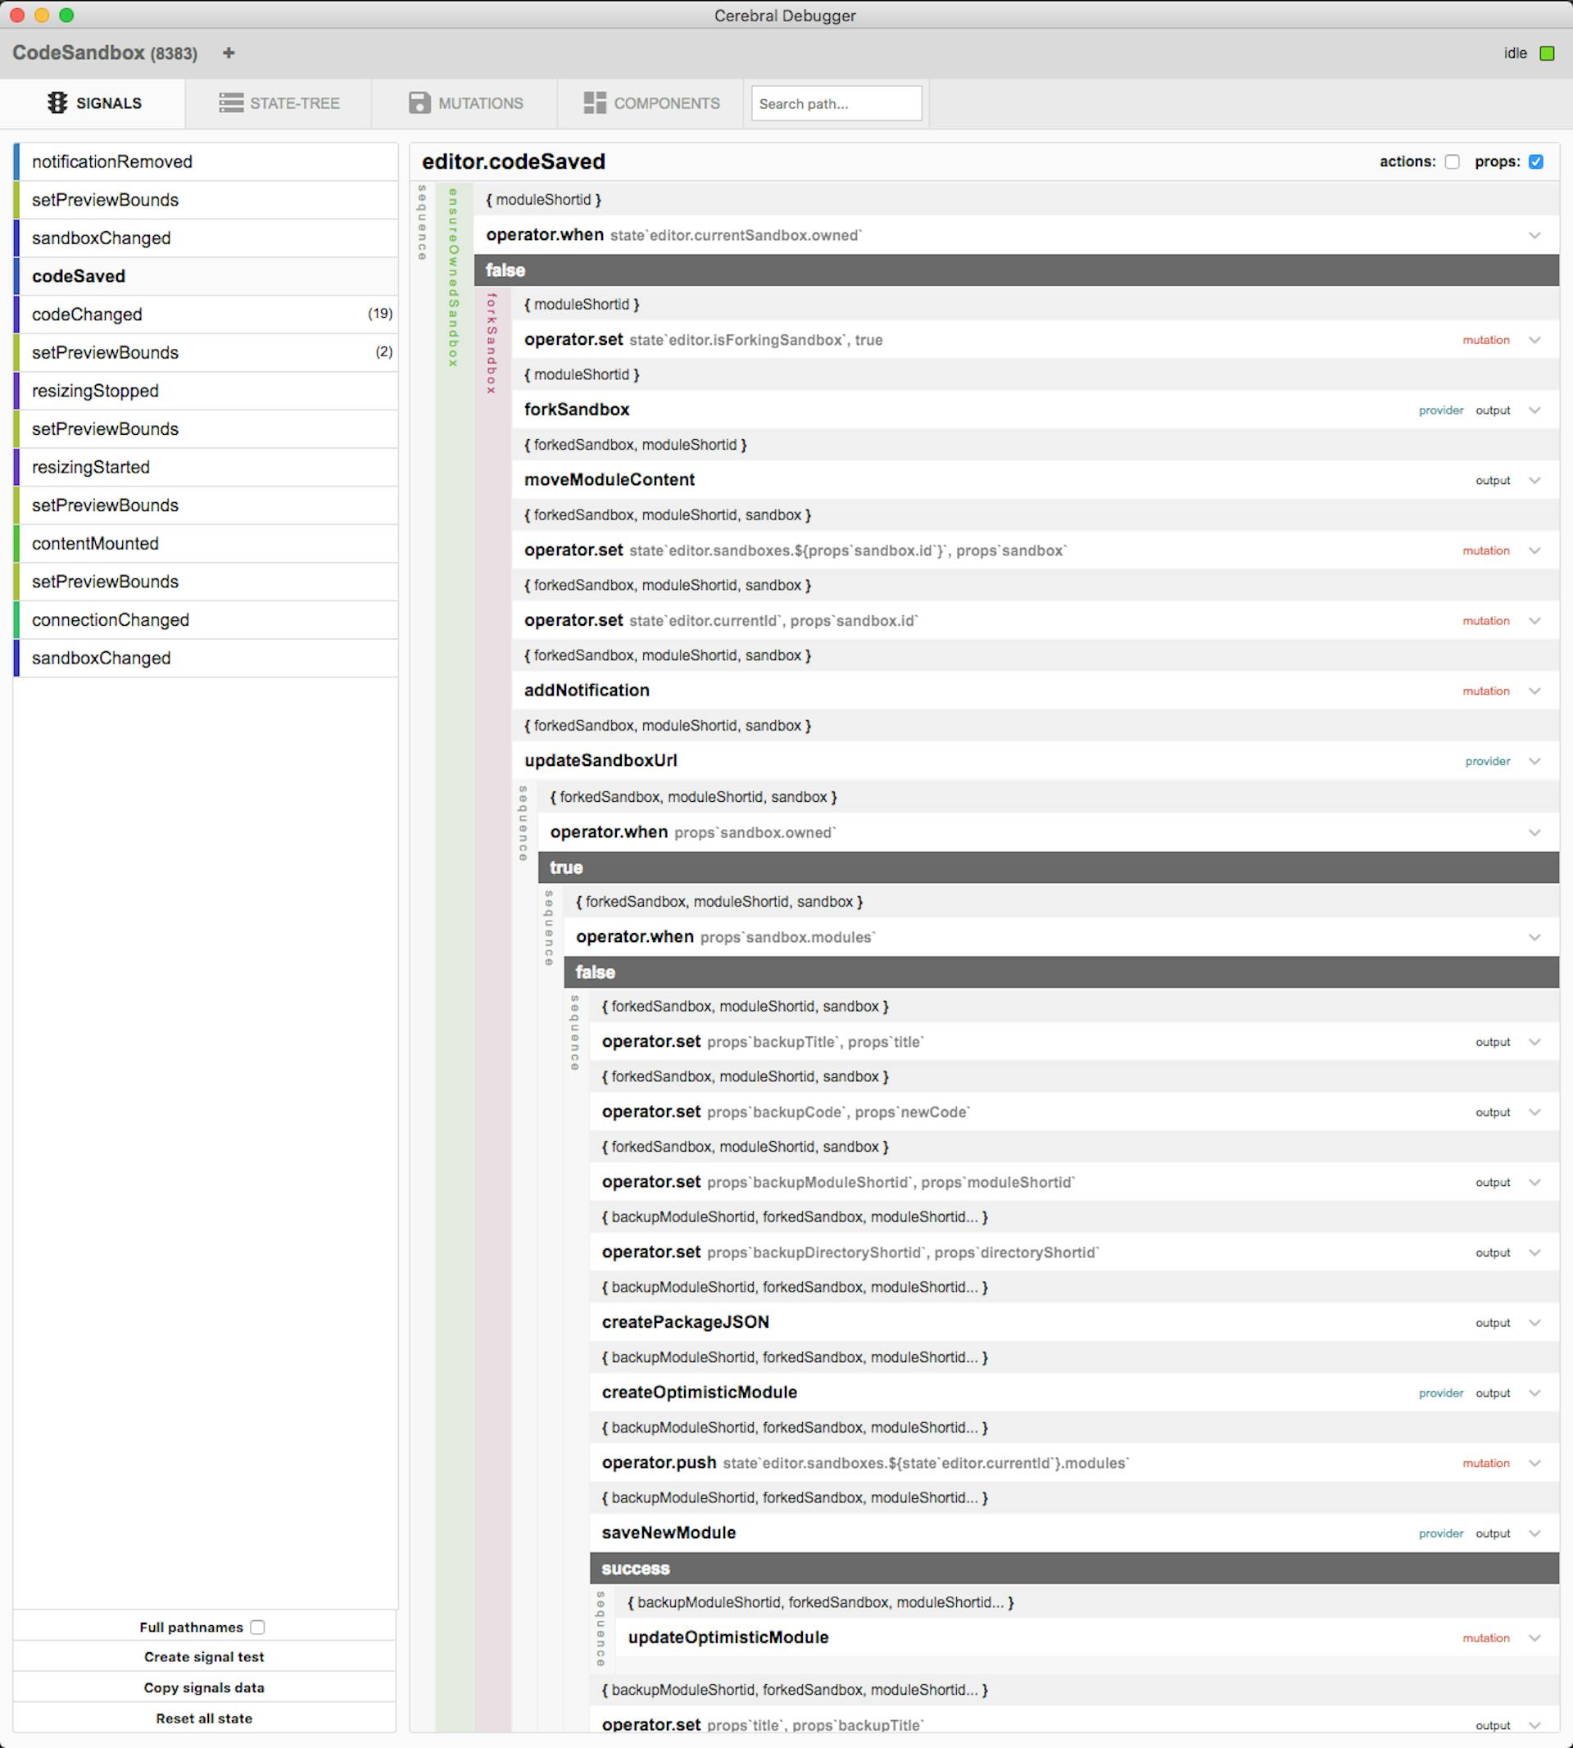Expand the forkSandbox provider output chevron

click(1536, 410)
